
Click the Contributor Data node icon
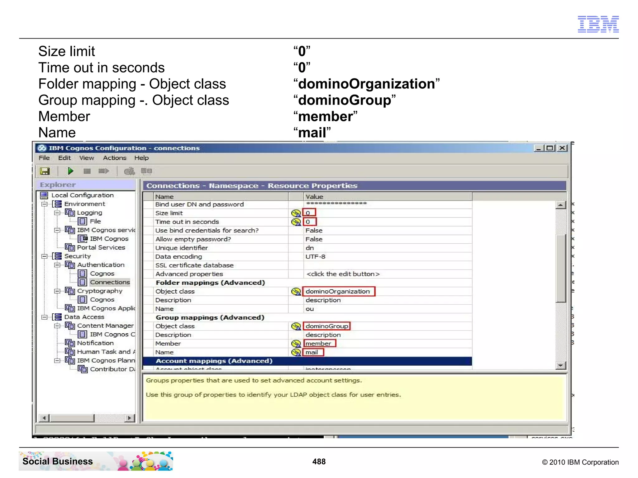[x=83, y=369]
